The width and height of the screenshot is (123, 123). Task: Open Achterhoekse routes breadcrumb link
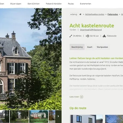click(x=95, y=14)
